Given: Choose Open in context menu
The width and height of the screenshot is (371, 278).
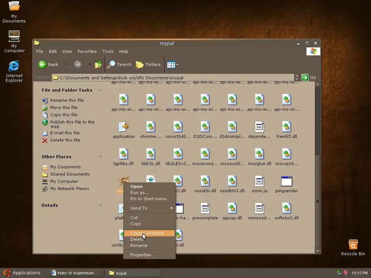Looking at the screenshot, I should (x=149, y=186).
